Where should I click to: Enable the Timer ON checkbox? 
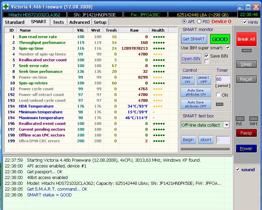[x=218, y=95]
